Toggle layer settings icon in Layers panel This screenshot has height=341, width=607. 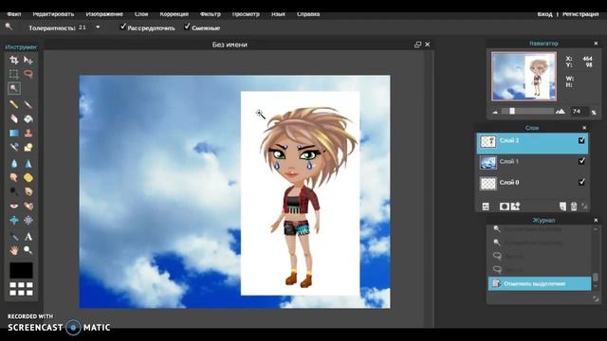click(x=486, y=206)
